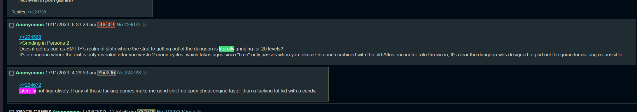Select the SPACE GAMES thread checkbox

click(12, 111)
